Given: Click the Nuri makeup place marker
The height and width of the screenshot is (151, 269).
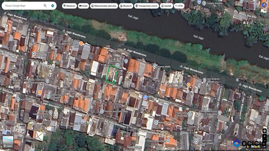Looking at the screenshot, I should point(18,99).
